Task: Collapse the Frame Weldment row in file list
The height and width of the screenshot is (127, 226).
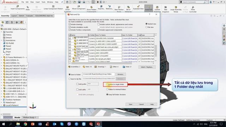Action: click(73, 50)
